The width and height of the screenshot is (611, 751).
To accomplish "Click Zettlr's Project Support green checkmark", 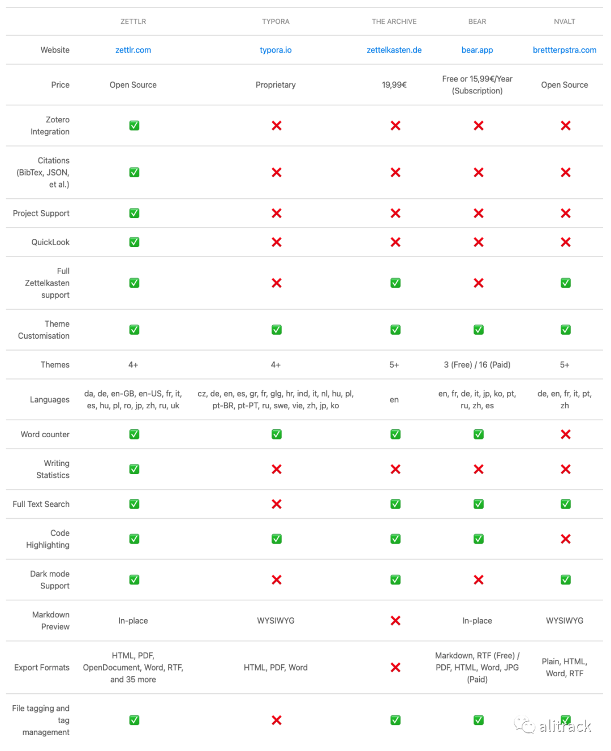I will click(134, 214).
